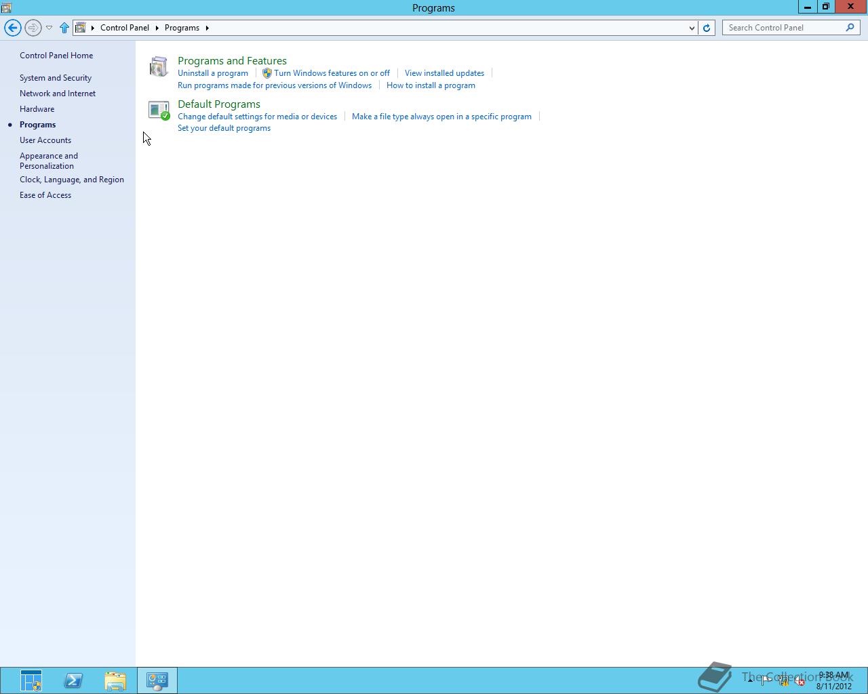The width and height of the screenshot is (868, 694).
Task: Expand chevron after Programs breadcrumb
Action: coord(207,28)
